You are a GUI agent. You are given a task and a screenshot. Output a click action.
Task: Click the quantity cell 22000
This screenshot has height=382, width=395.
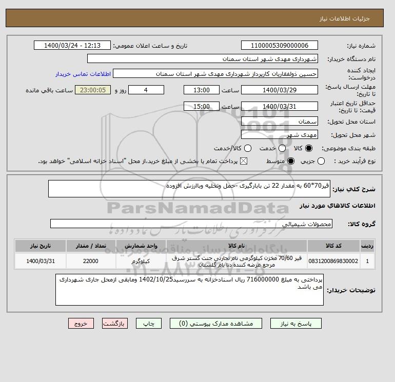point(91,261)
